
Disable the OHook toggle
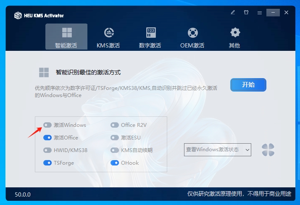coord(115,163)
